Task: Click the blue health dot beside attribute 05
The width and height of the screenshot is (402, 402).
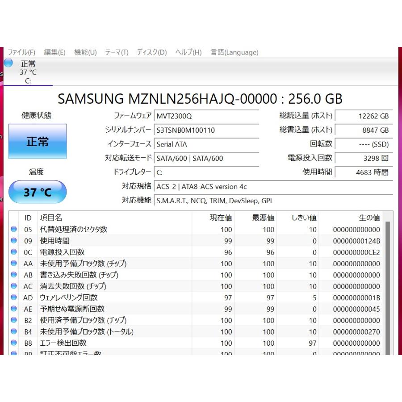Action: click(13, 230)
